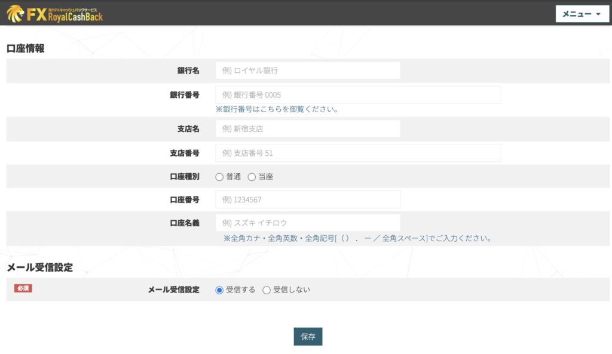Viewport: 612px width, 354px height.
Task: Click the 必須 required badge
Action: point(23,288)
